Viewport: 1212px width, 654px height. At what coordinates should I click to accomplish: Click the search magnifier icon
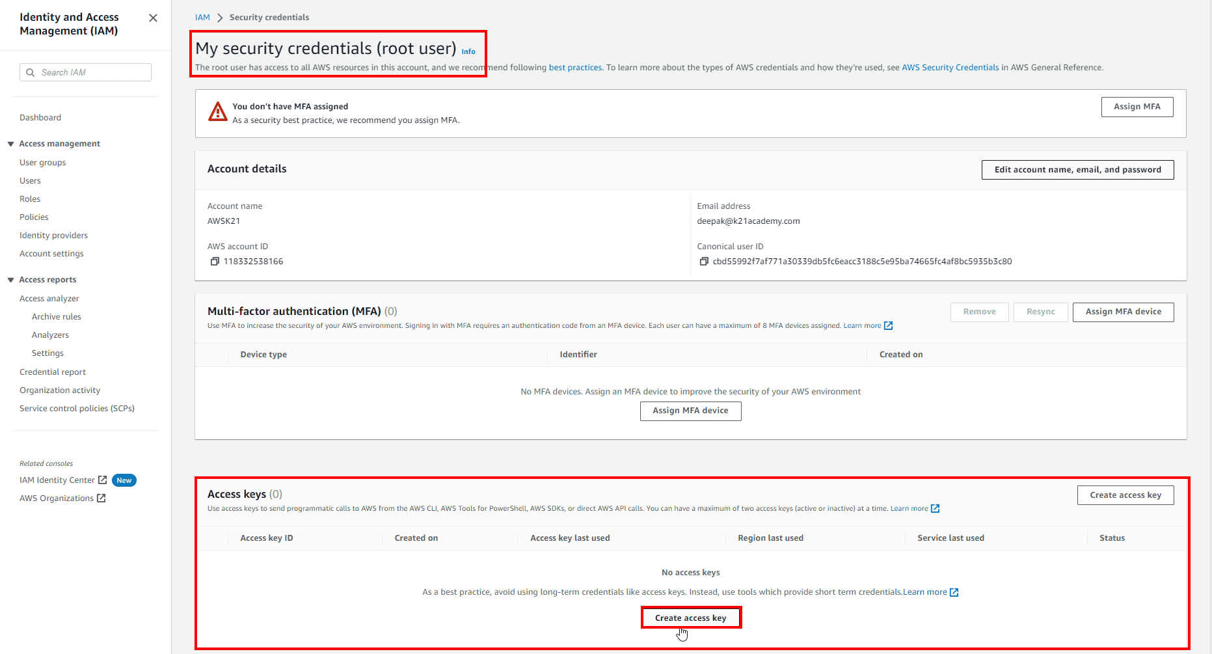point(31,72)
